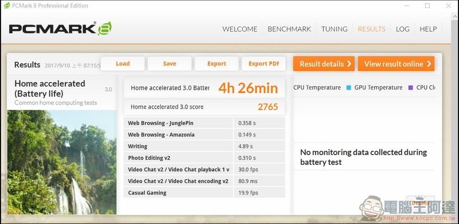Viewport: 459px width, 224px height.
Task: Click the PCMark title bar app icon
Action: coord(7,6)
